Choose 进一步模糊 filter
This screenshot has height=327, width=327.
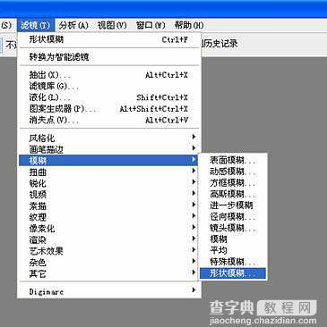233,205
